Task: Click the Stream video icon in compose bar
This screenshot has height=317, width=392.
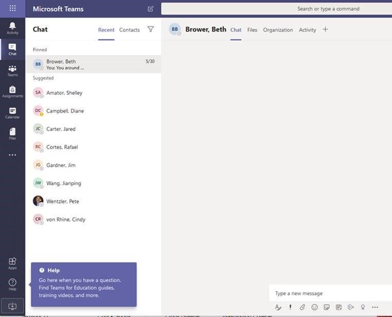Action: [x=351, y=307]
